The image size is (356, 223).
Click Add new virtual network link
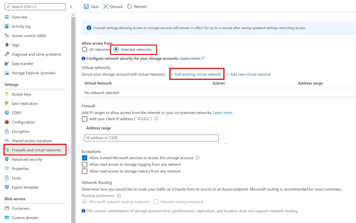[x=249, y=74]
